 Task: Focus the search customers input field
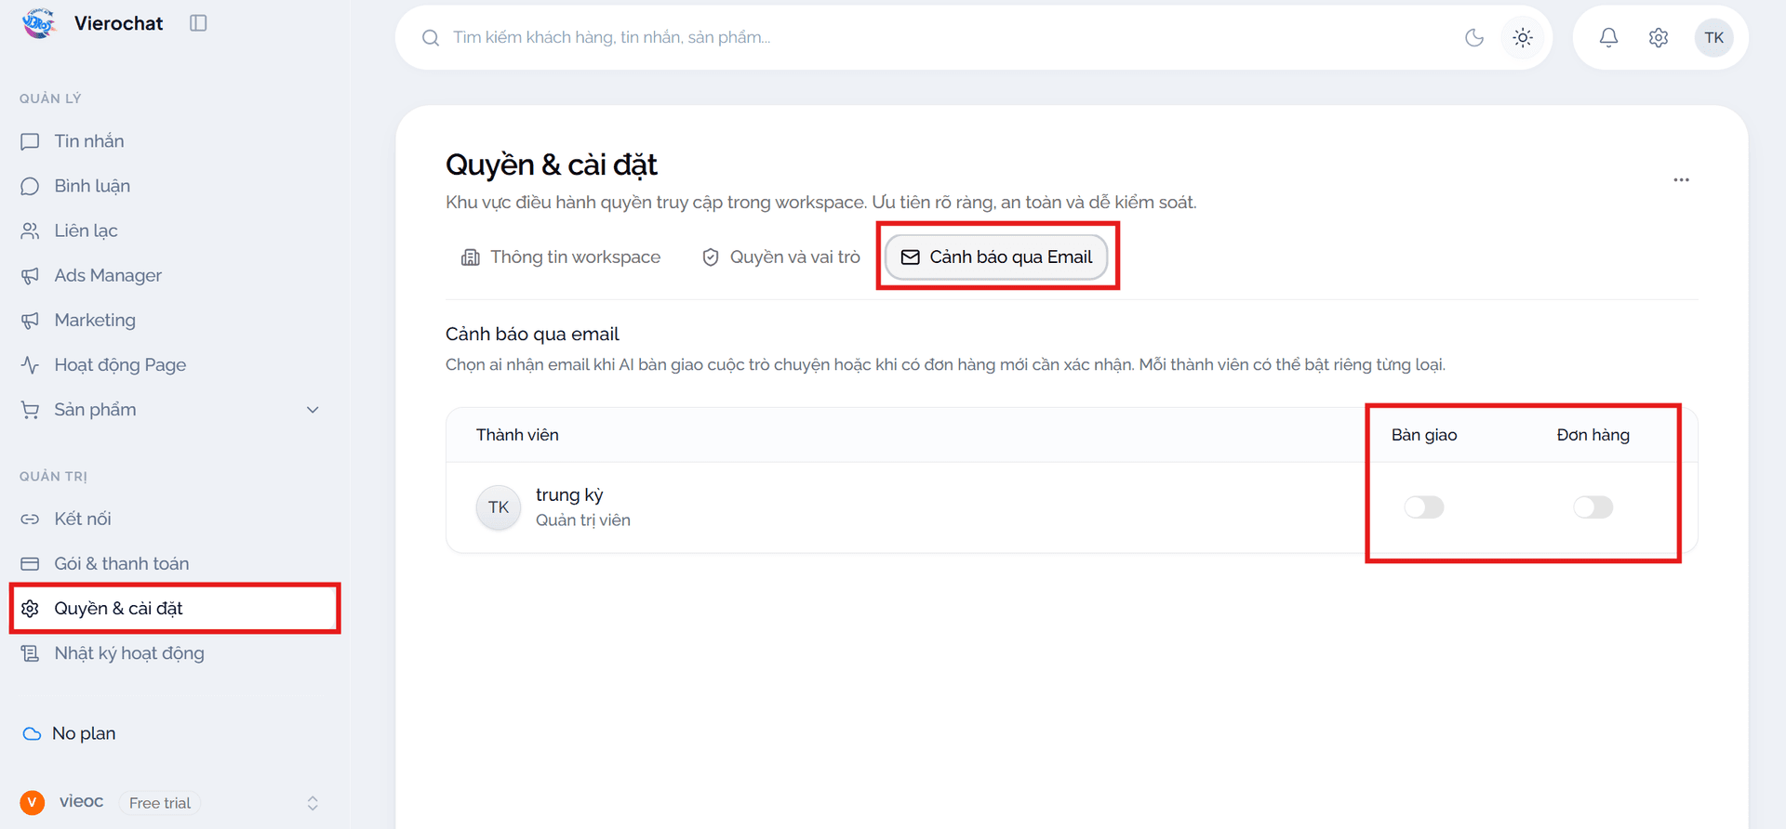pos(949,38)
